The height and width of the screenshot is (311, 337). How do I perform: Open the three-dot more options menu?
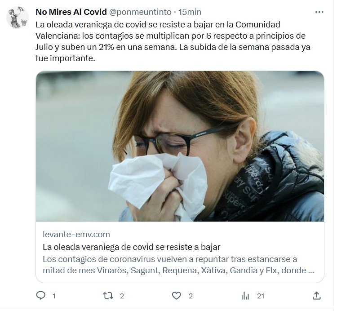pyautogui.click(x=319, y=12)
